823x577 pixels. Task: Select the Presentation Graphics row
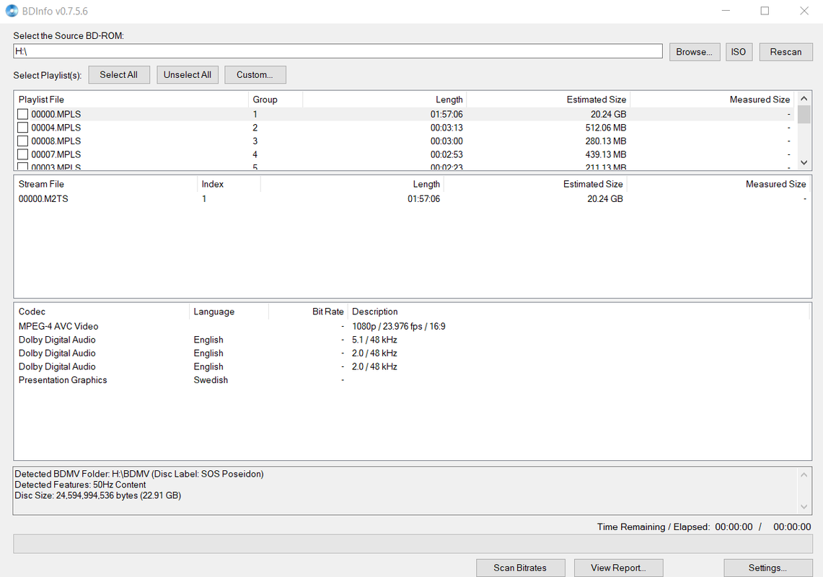413,380
